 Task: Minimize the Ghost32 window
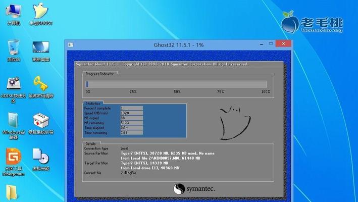point(262,44)
